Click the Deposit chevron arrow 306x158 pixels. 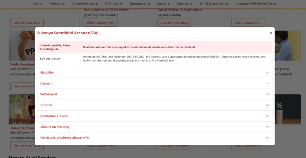click(x=267, y=83)
